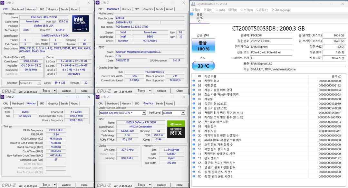Screen dimensions: 348x188
Task: Open the 기능(U) menu
Action: (x=220, y=10)
